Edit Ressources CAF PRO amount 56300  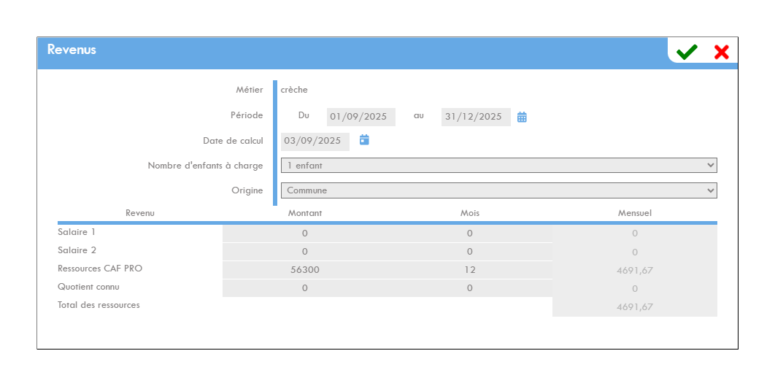click(304, 270)
